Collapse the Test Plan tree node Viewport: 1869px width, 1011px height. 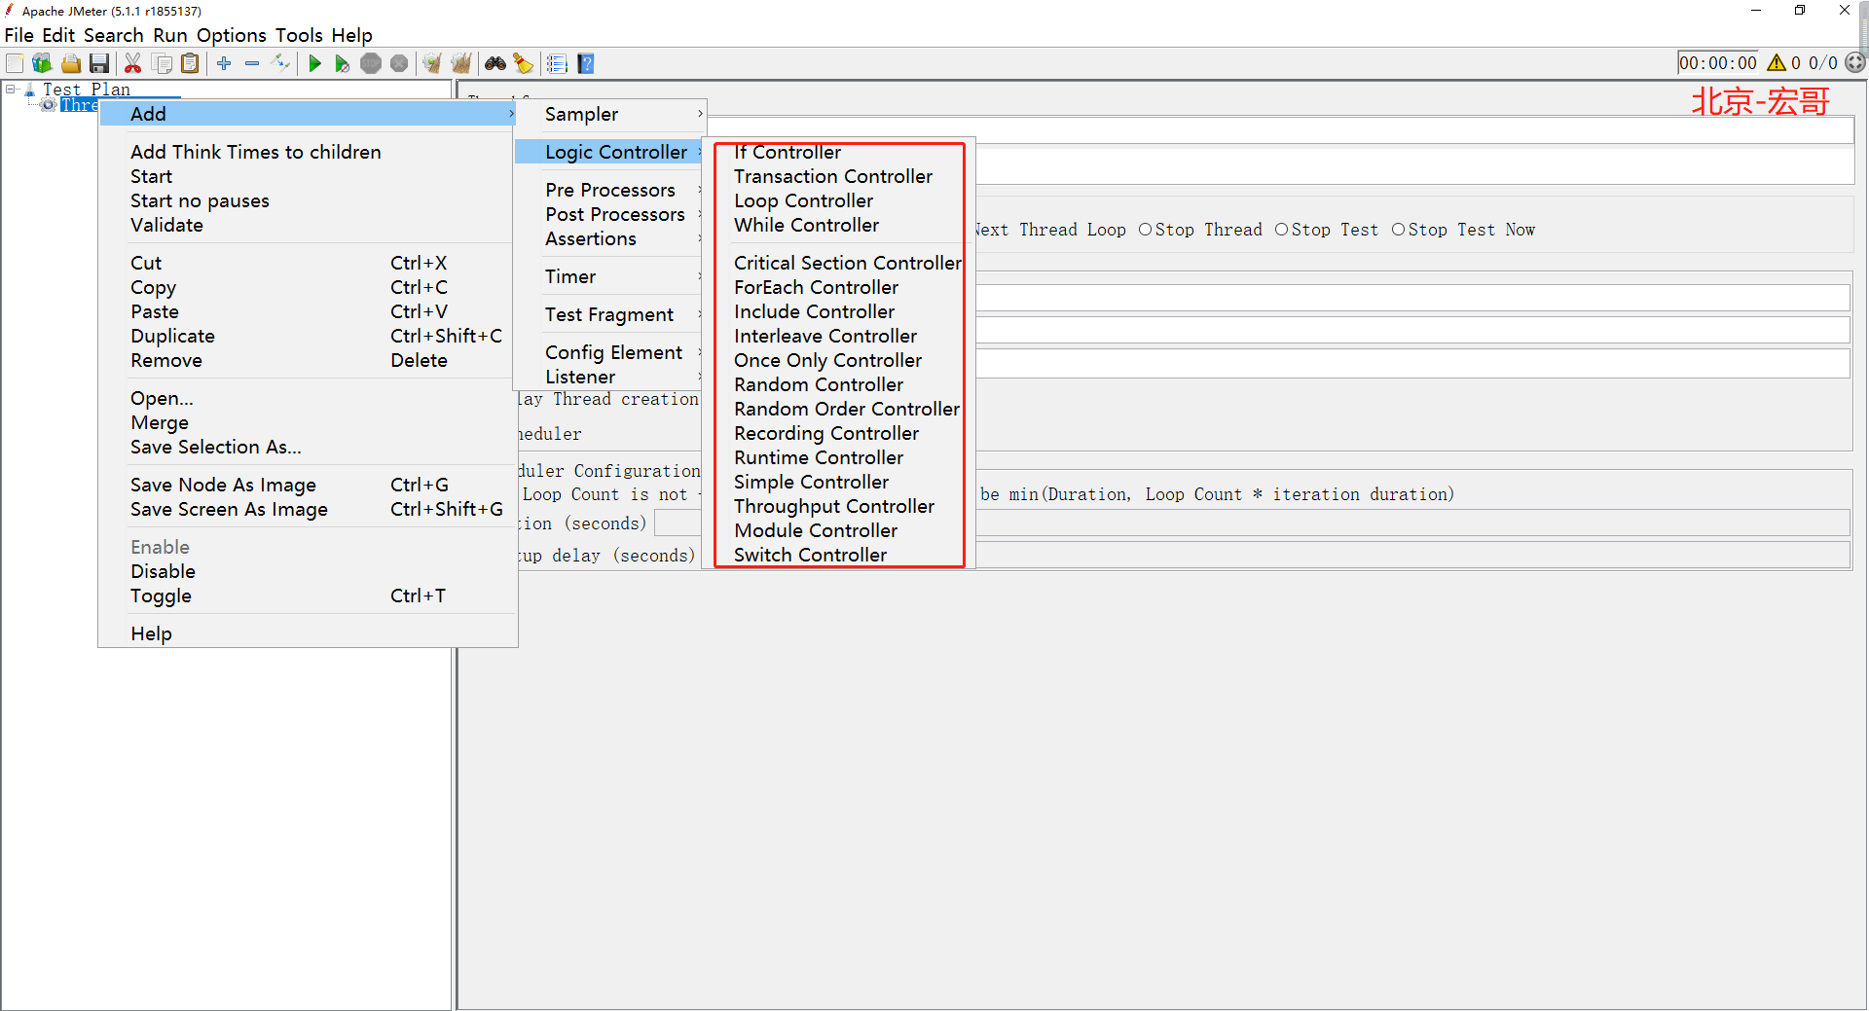click(11, 90)
